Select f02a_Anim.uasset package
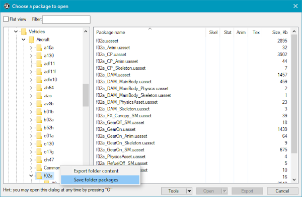 tap(113, 48)
